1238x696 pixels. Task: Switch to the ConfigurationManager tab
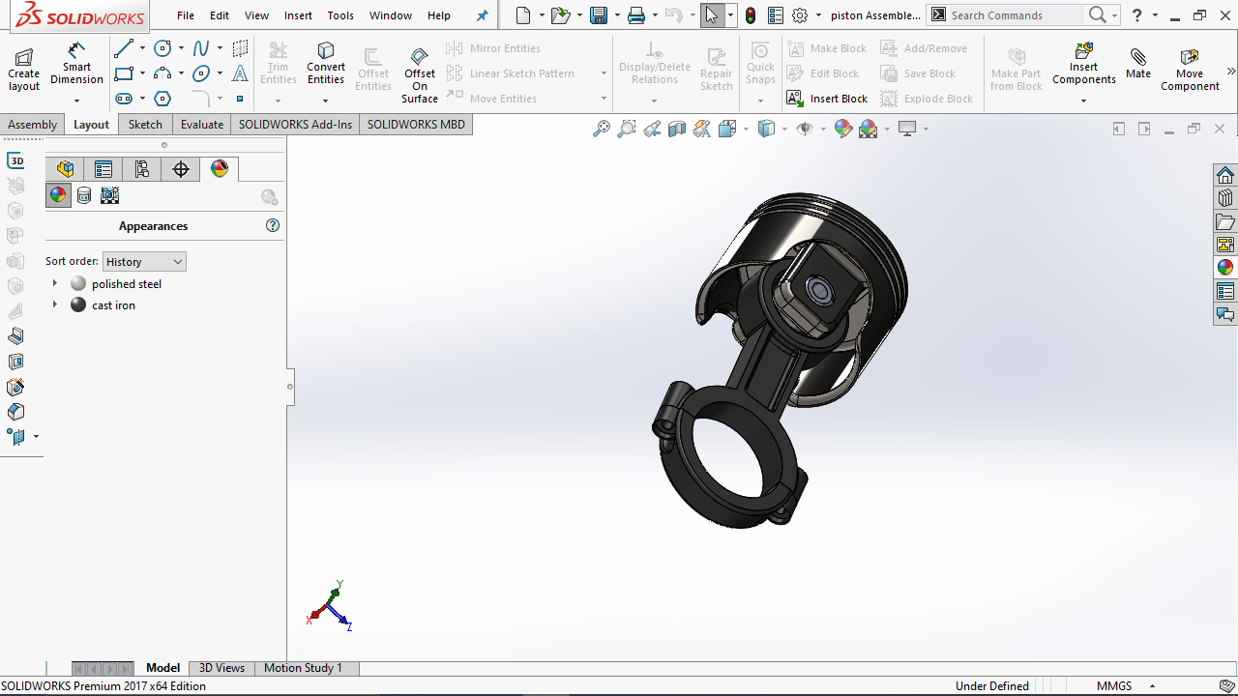click(x=141, y=168)
